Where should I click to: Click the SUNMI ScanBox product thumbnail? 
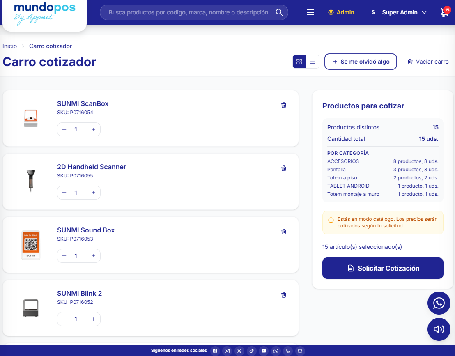[x=31, y=118]
